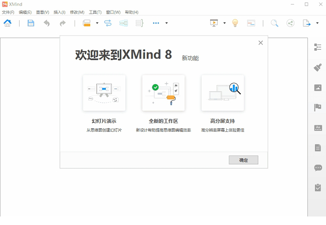The height and width of the screenshot is (225, 326).
Task: Open the Comments panel
Action: click(318, 168)
